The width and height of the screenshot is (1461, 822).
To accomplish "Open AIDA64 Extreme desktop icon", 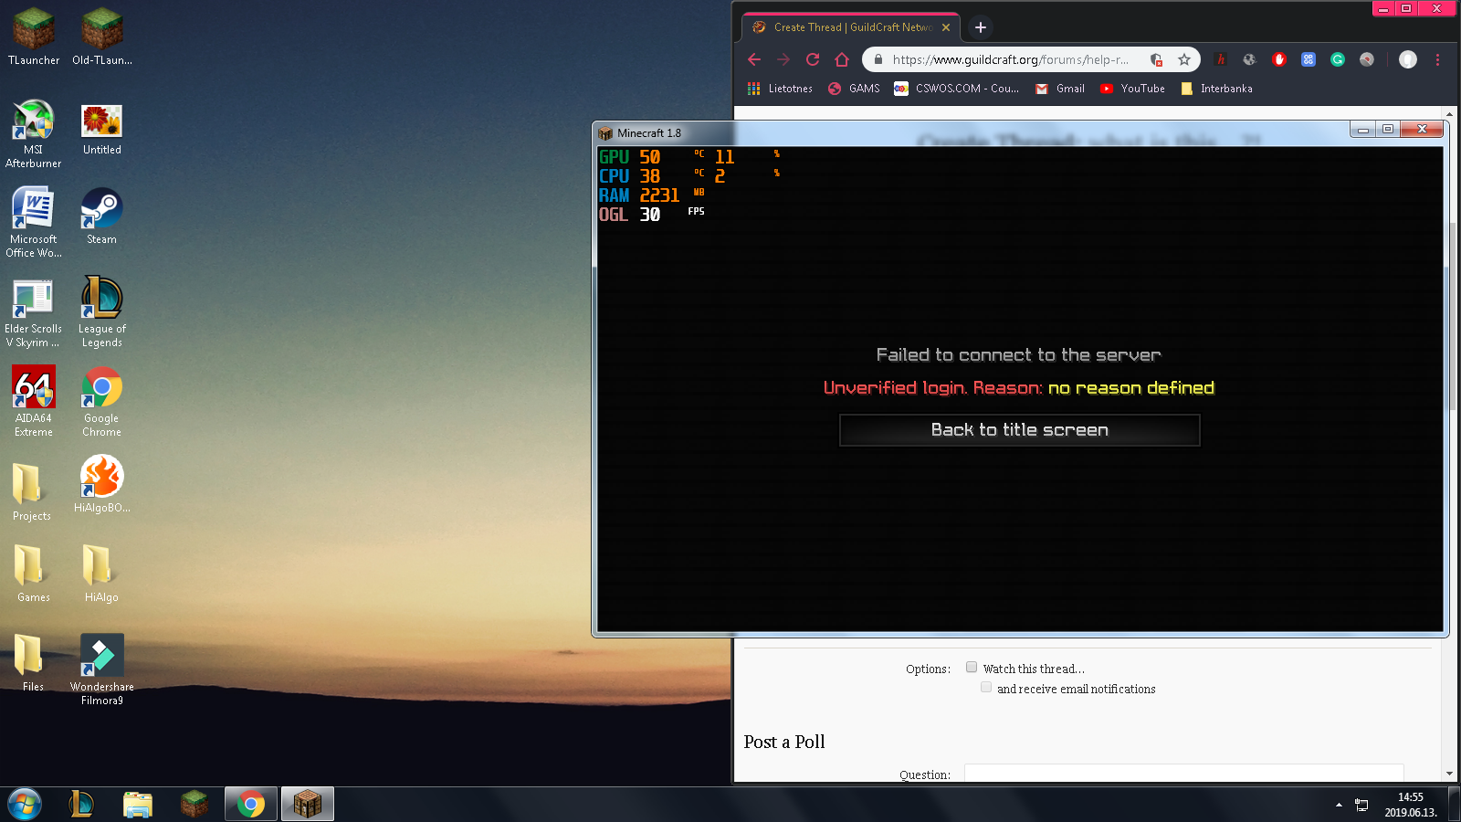I will (34, 401).
